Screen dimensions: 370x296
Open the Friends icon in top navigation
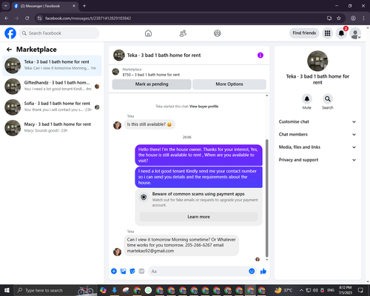[x=183, y=33]
